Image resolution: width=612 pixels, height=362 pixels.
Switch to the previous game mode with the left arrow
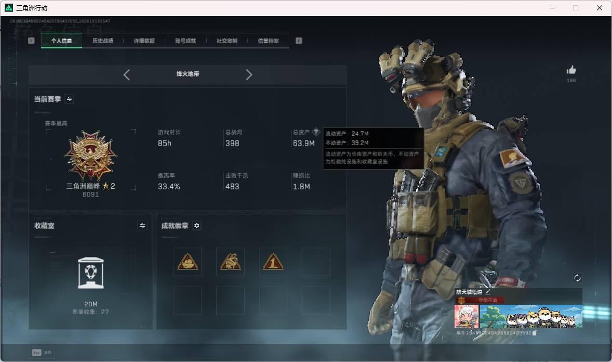point(126,75)
